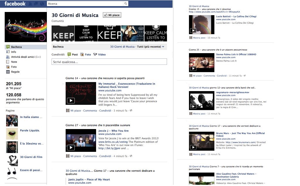This screenshot has width=300, height=186.
Task: Open Jessie J – Who You Are link
Action: point(113,131)
